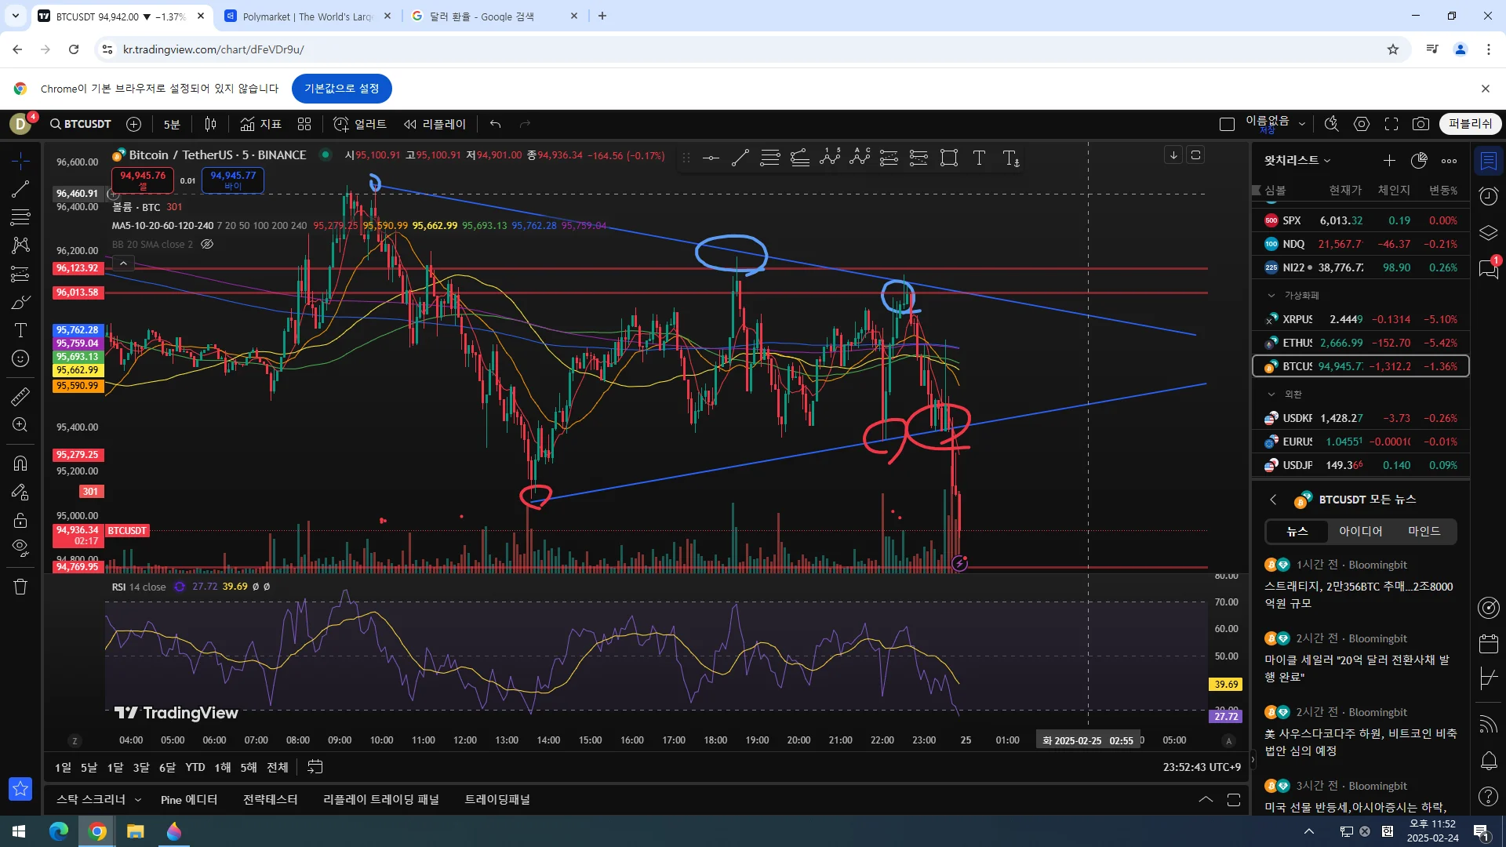Select the 1해 time range
The height and width of the screenshot is (847, 1506).
click(223, 767)
